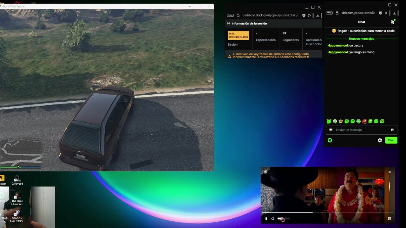Insert the red angry face emote
The image size is (406, 228).
point(364,121)
